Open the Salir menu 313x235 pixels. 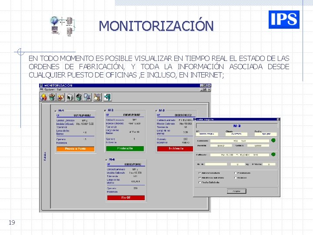[59, 90]
